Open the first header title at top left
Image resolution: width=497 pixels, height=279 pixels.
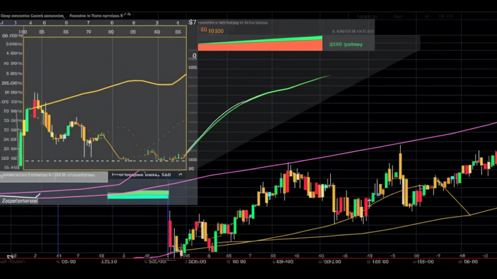(33, 13)
